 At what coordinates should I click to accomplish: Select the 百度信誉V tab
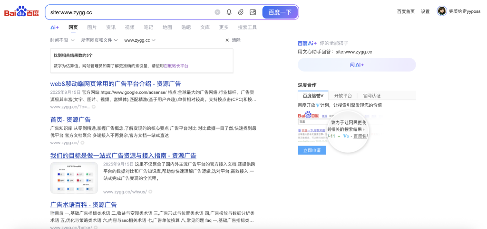pos(313,96)
